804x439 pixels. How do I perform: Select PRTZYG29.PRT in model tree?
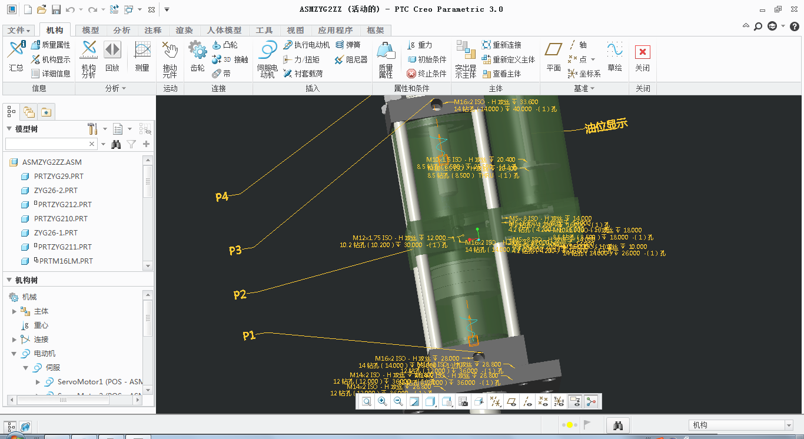[59, 176]
